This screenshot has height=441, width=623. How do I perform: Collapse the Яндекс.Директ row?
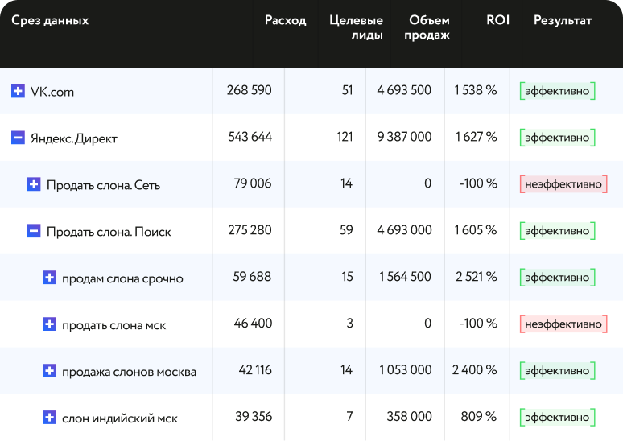(18, 138)
